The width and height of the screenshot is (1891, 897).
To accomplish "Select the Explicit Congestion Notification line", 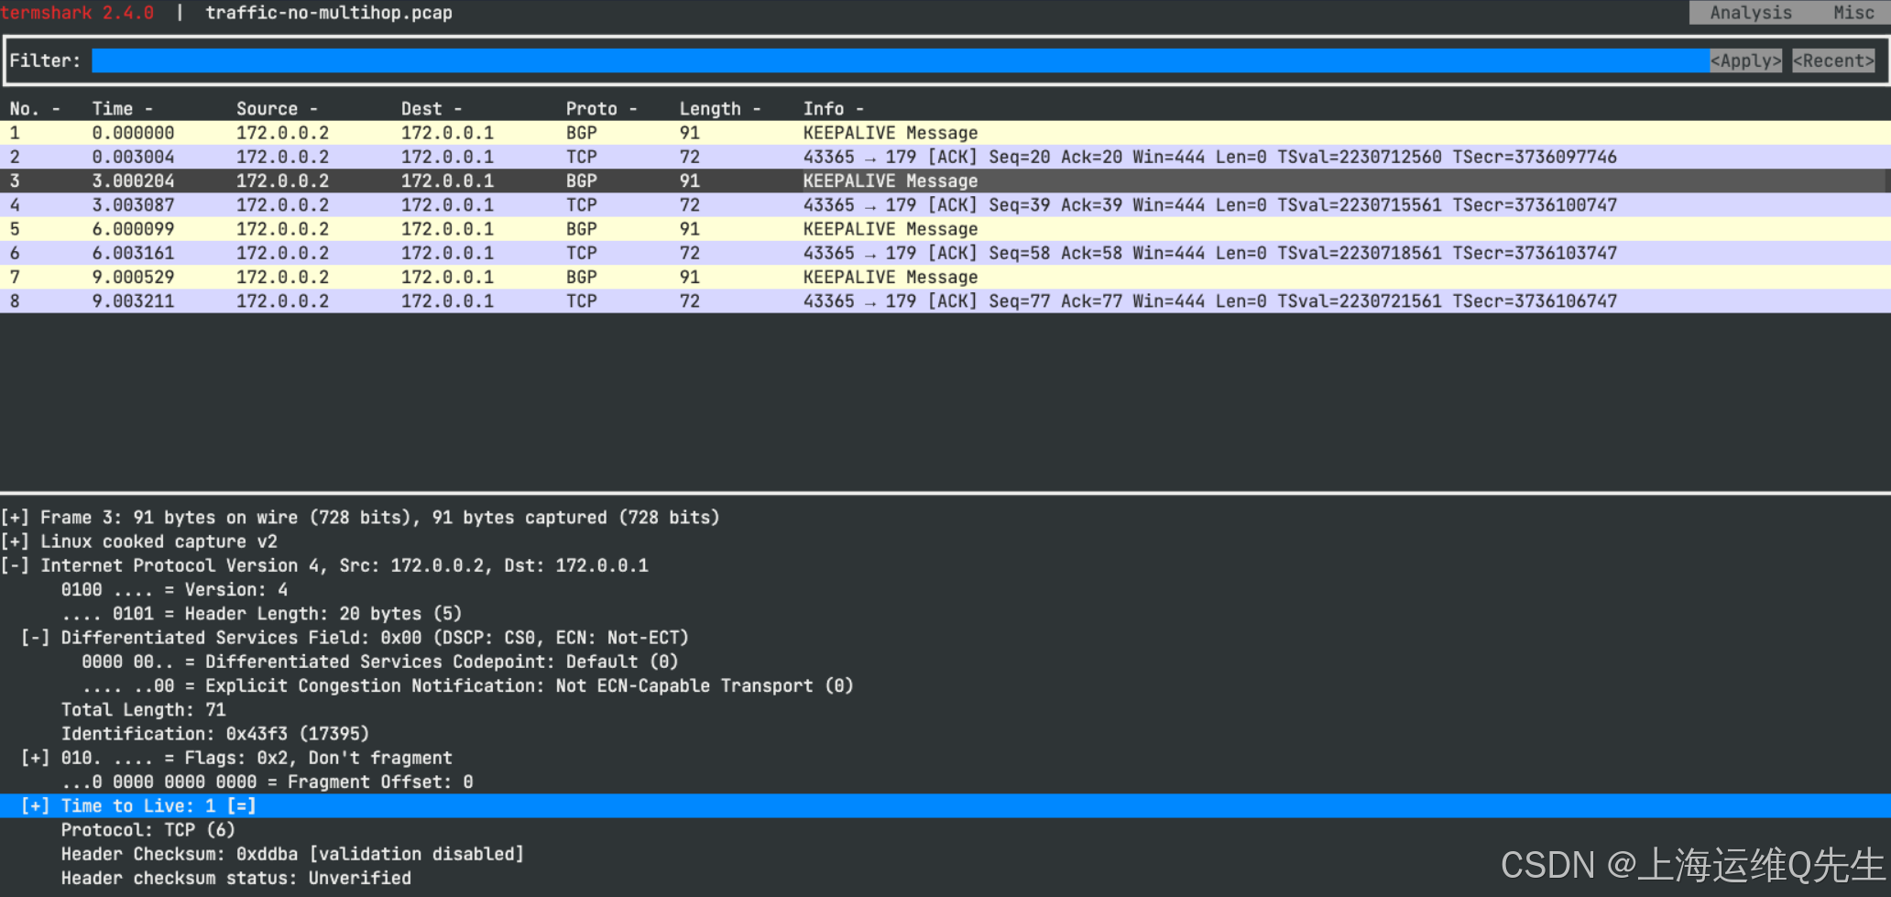I will (x=467, y=685).
